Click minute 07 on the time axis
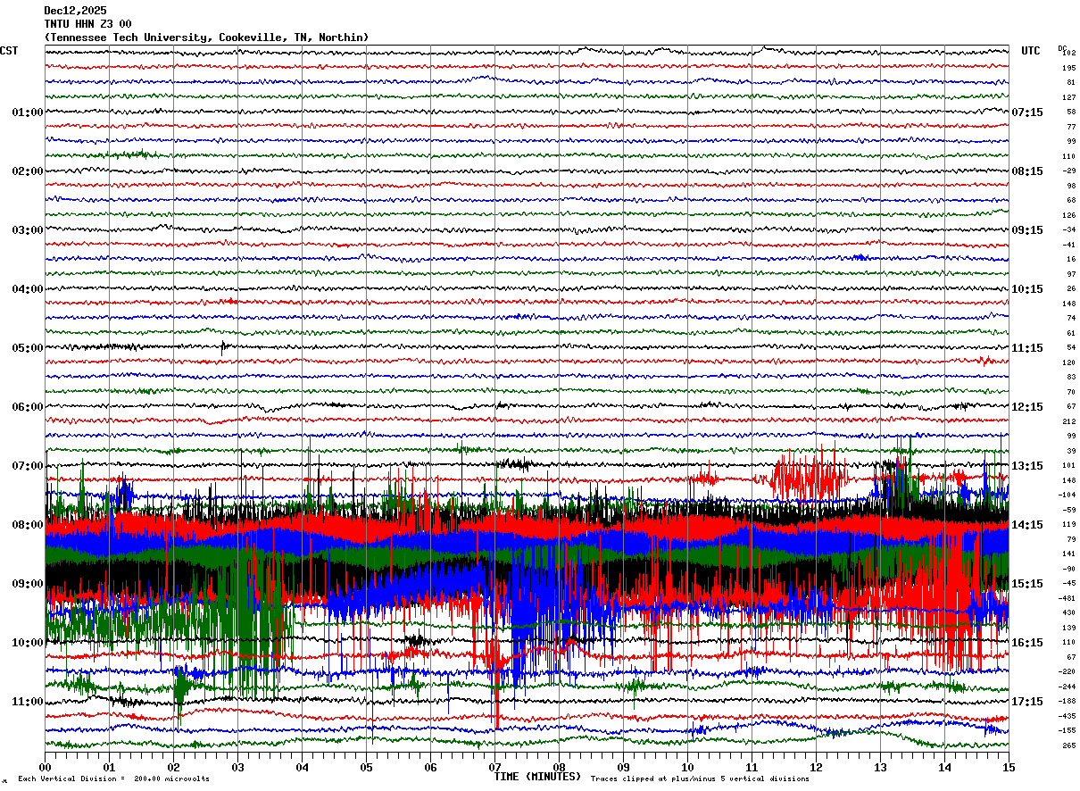The height and width of the screenshot is (791, 1080). [x=494, y=768]
